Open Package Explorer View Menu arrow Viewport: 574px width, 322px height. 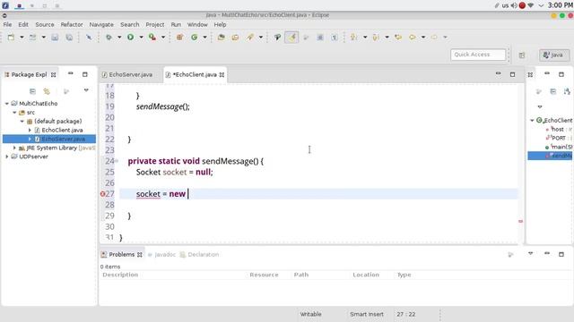click(86, 90)
